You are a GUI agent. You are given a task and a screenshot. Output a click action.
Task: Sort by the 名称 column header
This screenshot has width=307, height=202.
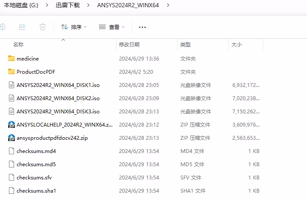tap(18, 45)
